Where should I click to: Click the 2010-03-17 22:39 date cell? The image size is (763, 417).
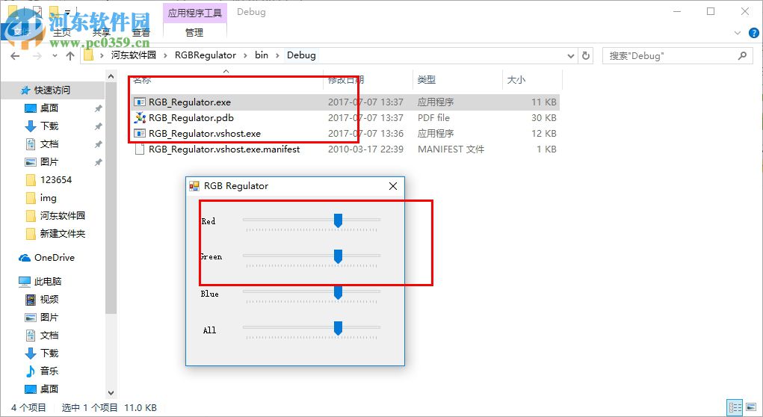pyautogui.click(x=366, y=149)
